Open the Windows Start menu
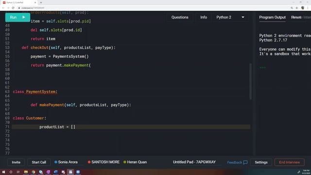The height and width of the screenshot is (175, 311). 3,172
